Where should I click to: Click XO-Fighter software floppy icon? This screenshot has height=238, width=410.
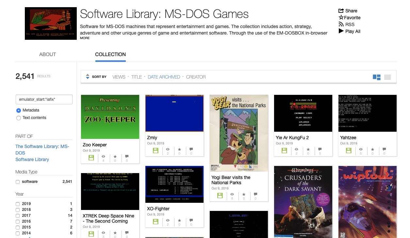156,222
